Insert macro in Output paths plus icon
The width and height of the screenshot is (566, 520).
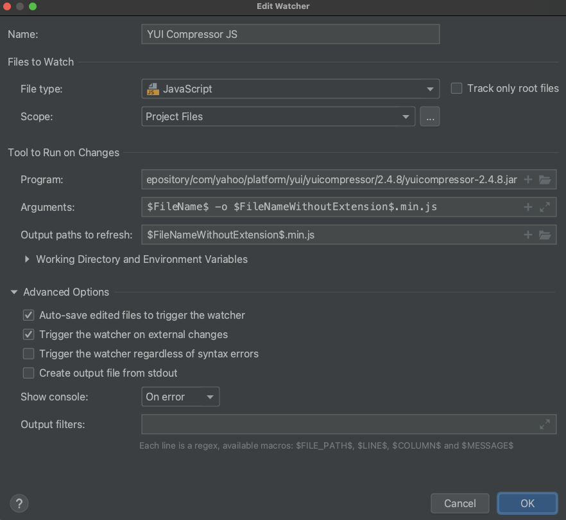(x=527, y=235)
